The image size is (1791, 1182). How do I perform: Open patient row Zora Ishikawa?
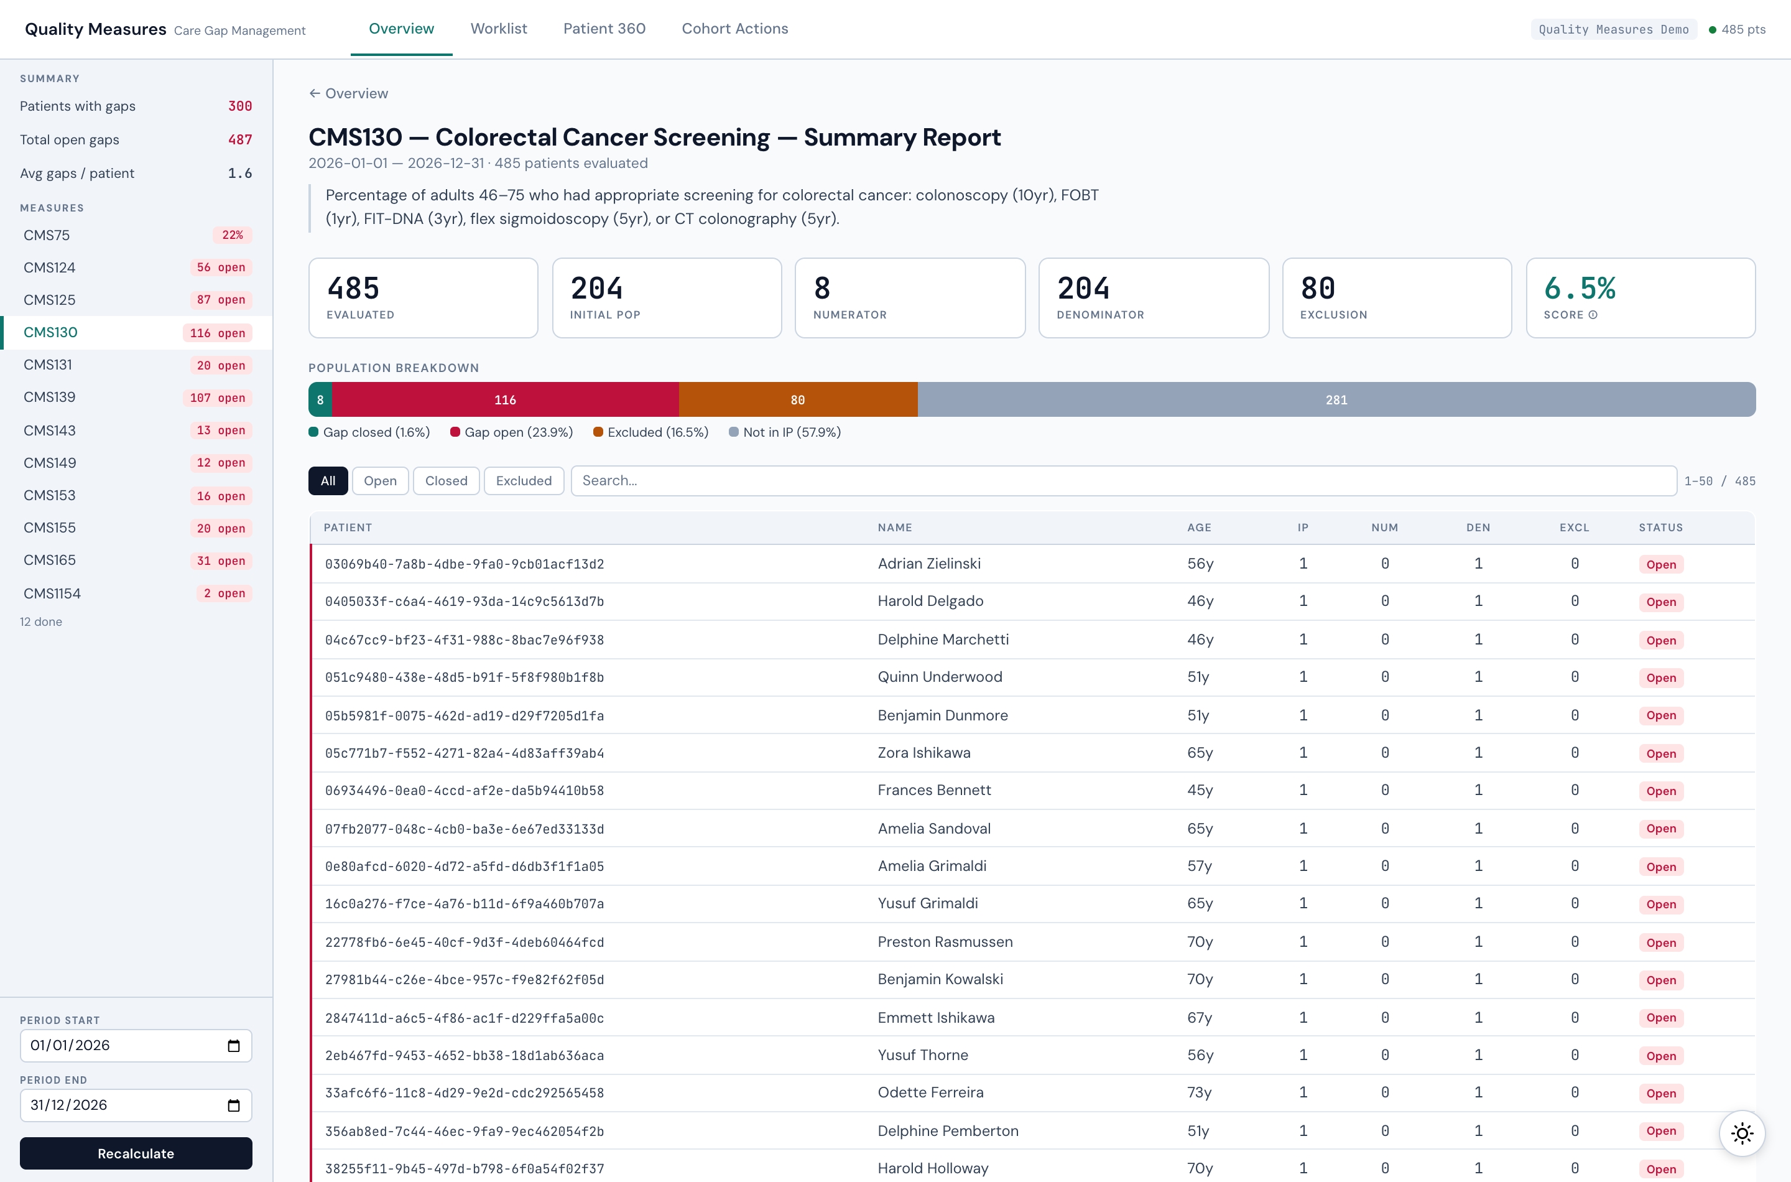pyautogui.click(x=1032, y=753)
